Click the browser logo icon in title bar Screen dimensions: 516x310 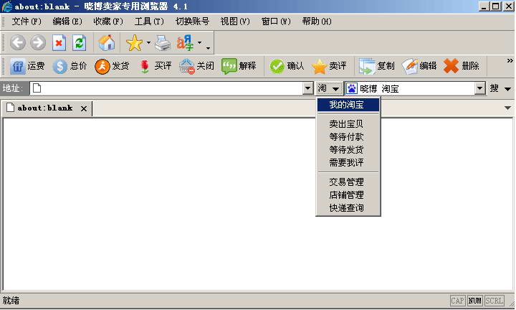point(6,6)
